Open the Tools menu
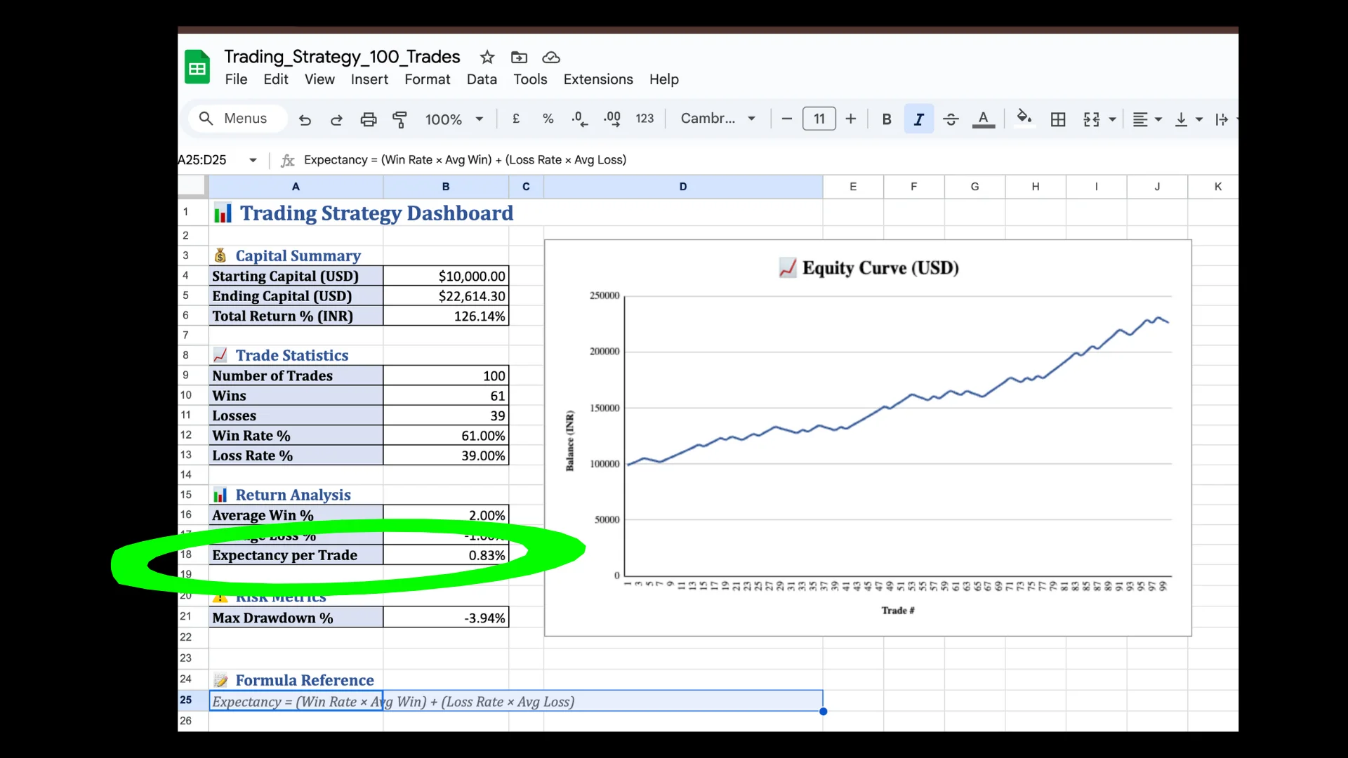The width and height of the screenshot is (1348, 758). click(x=530, y=79)
